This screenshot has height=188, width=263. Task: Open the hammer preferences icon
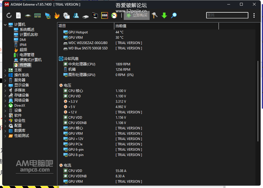pos(154,15)
